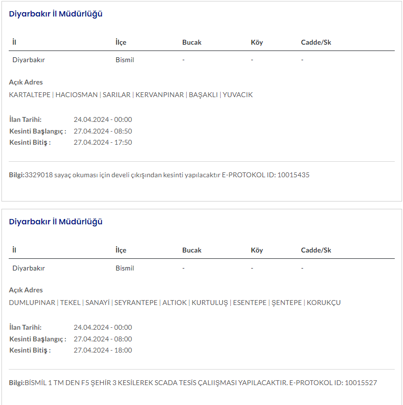Click the Cadde/Sk column header in the DUMLUPINAR outage card
403x405 pixels.
pyautogui.click(x=316, y=250)
